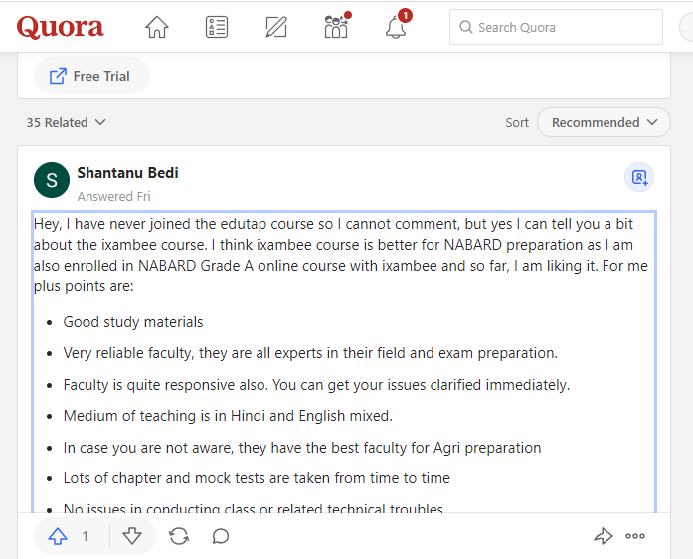
Task: Click the Free Trial button
Action: click(x=91, y=76)
